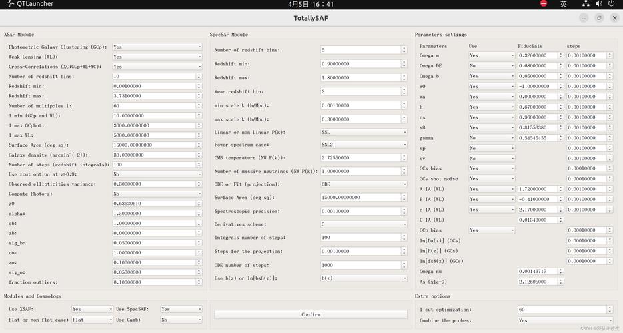
Task: Adjust the Mean redshift bin stepper
Action: click(x=404, y=91)
